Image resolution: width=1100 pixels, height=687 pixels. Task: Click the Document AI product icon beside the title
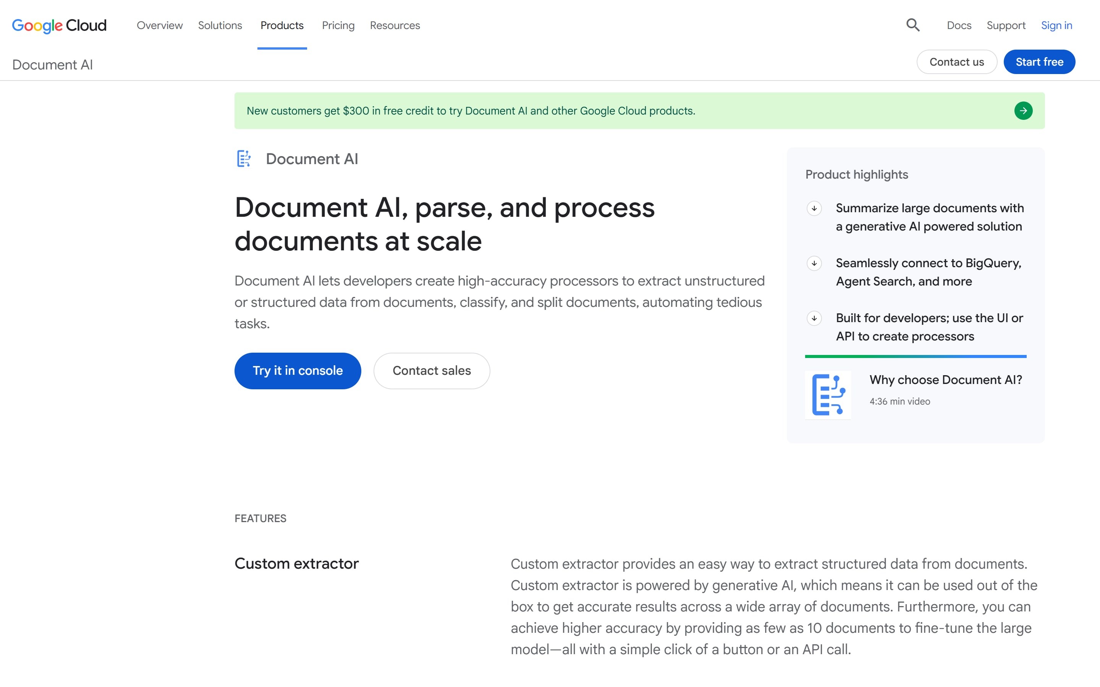244,158
